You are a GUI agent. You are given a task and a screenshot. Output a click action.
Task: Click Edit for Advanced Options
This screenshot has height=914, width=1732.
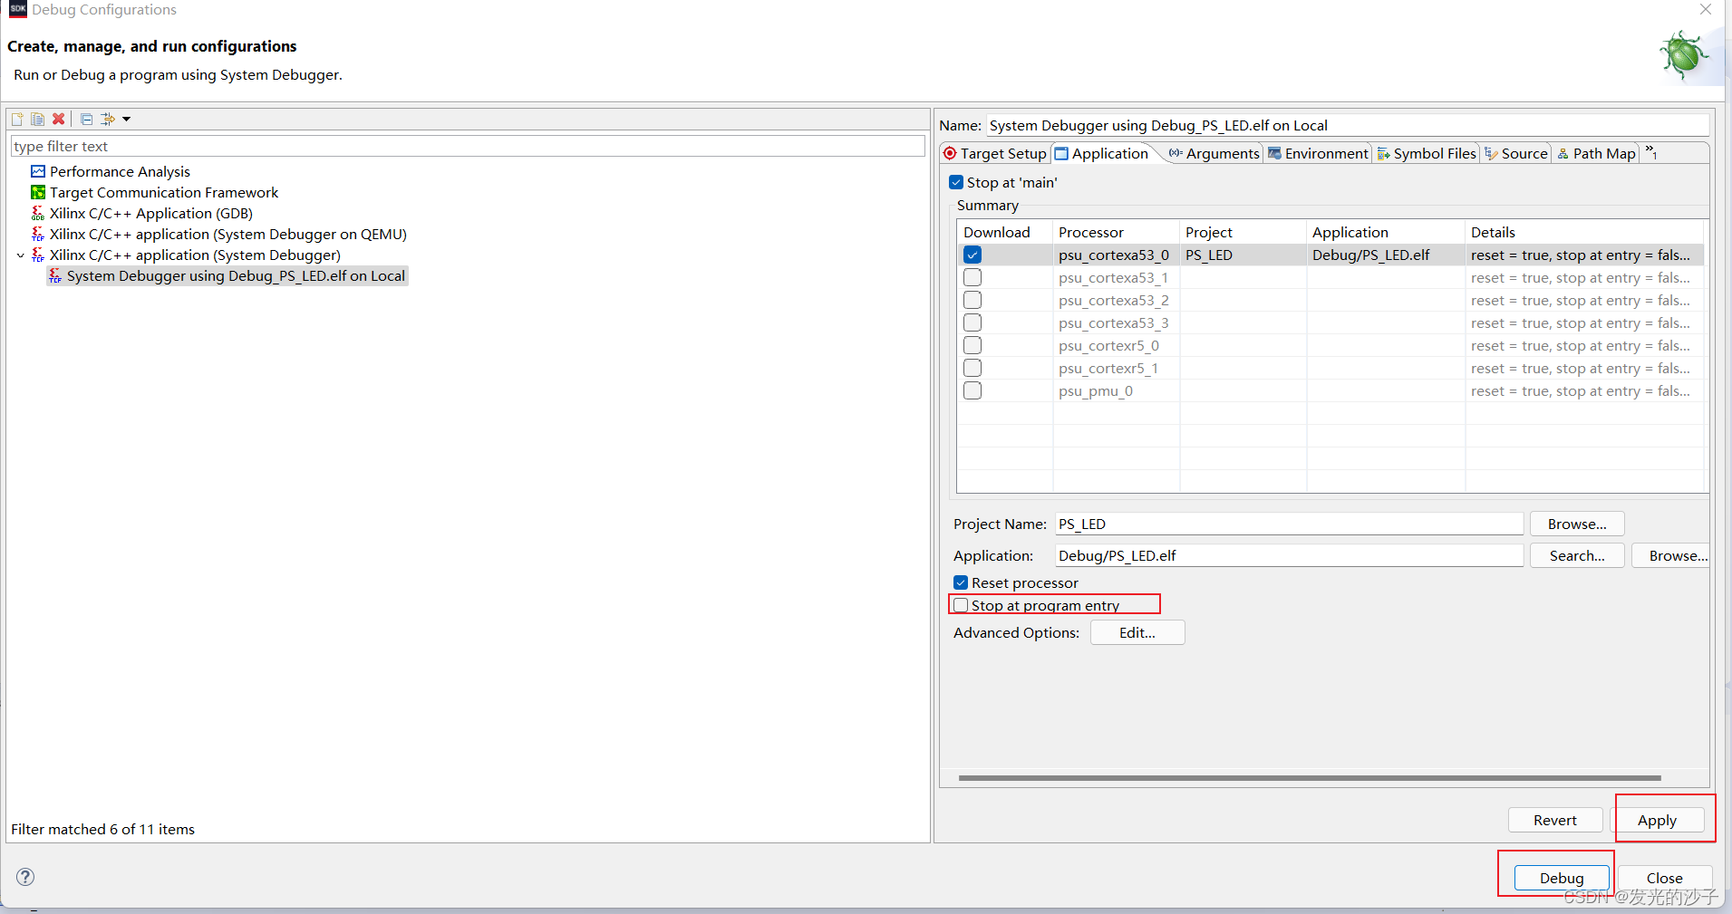pos(1137,632)
